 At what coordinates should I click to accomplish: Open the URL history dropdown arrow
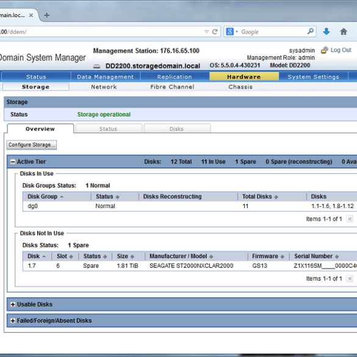[206, 32]
